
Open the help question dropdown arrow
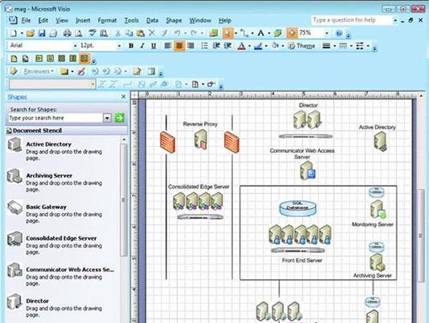(x=395, y=20)
